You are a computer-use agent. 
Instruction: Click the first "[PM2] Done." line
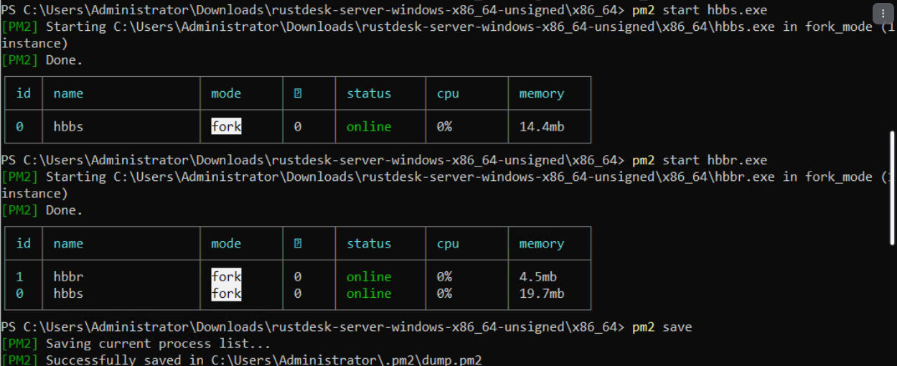pos(42,60)
